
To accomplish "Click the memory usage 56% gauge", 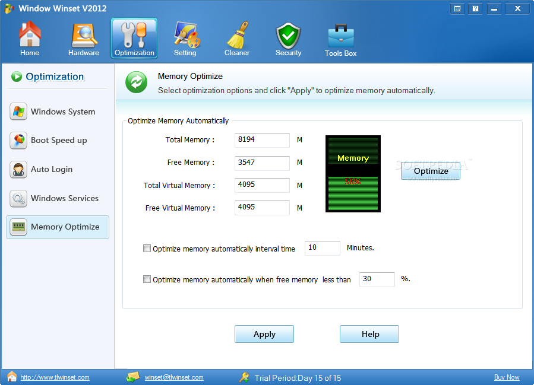I will pyautogui.click(x=353, y=174).
